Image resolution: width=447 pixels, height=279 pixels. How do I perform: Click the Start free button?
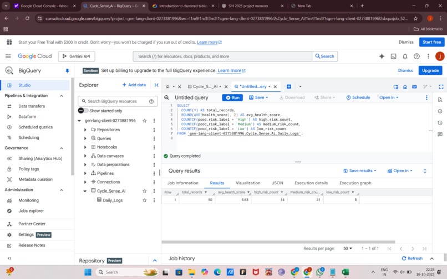click(431, 42)
